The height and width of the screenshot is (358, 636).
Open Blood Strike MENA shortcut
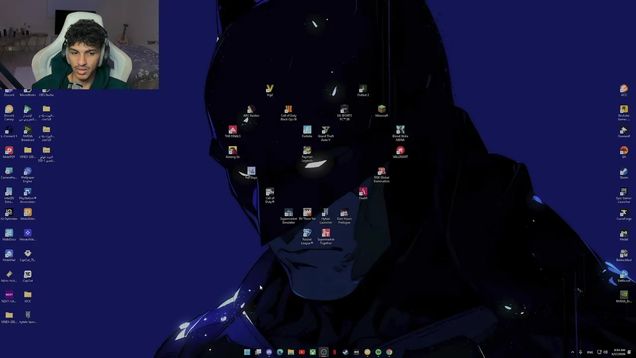(400, 133)
